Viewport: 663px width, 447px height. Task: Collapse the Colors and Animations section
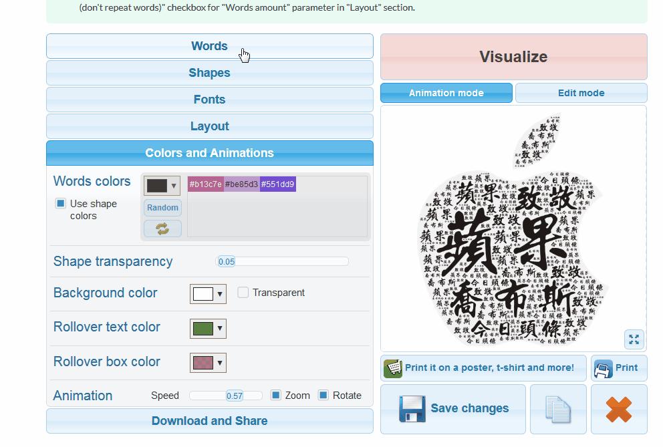pos(209,152)
